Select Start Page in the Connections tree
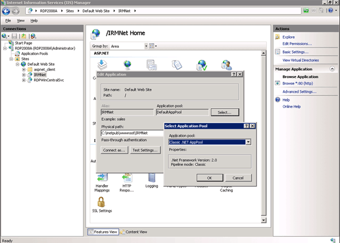Viewport: 340px width, 243px height. (23, 43)
